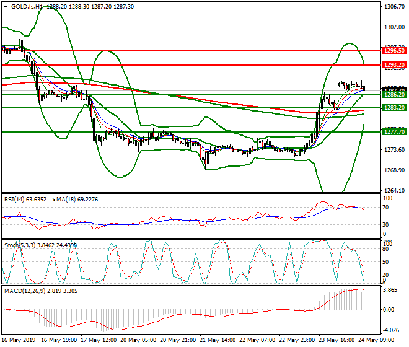
Task: Click the 21 May 14:00 time label
Action: [218, 340]
